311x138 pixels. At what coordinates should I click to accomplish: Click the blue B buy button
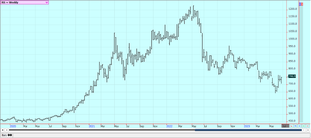click(300, 4)
